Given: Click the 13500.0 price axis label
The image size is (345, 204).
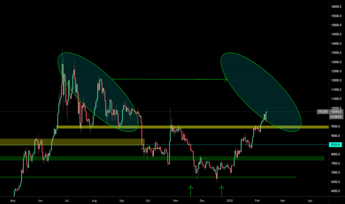Looking at the screenshot, I should click(x=336, y=53).
